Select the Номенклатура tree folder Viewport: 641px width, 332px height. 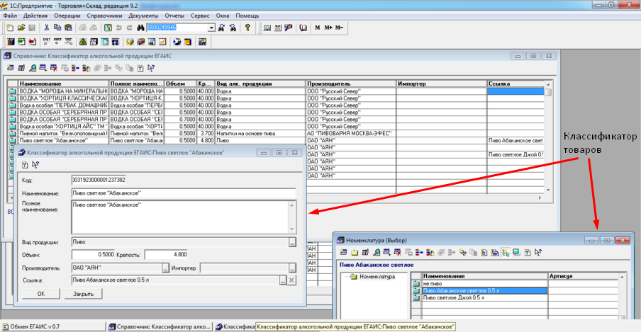click(379, 277)
